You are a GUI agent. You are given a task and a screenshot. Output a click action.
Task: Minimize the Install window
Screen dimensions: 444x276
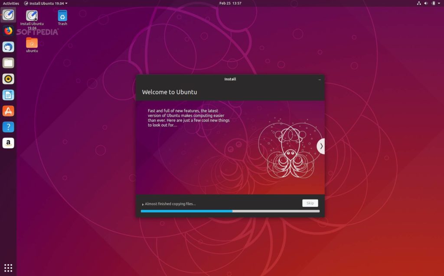click(x=320, y=80)
